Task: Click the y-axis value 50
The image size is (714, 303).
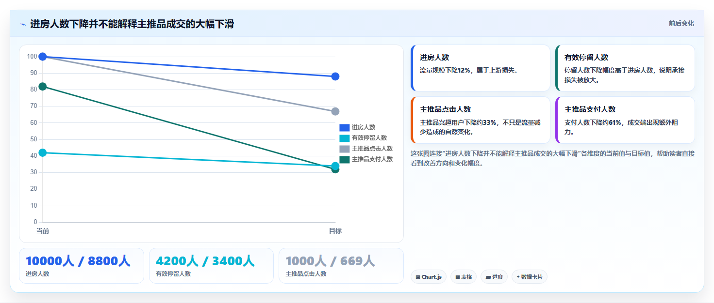Action: 33,139
